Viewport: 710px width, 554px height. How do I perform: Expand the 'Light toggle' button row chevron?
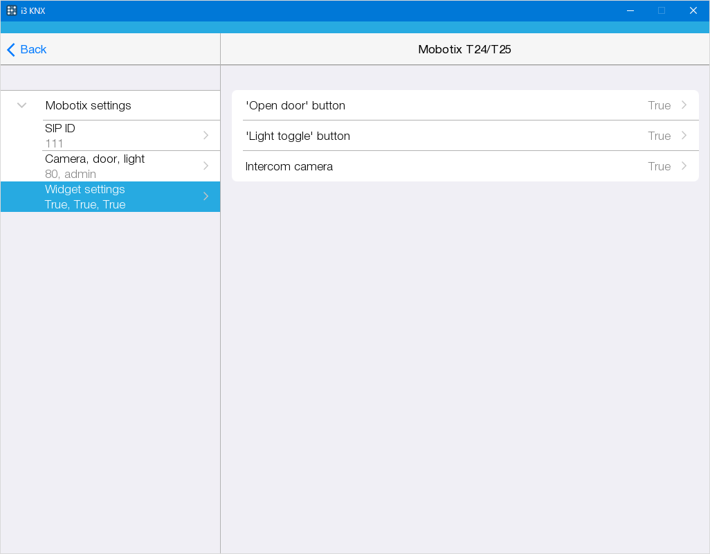click(x=684, y=136)
